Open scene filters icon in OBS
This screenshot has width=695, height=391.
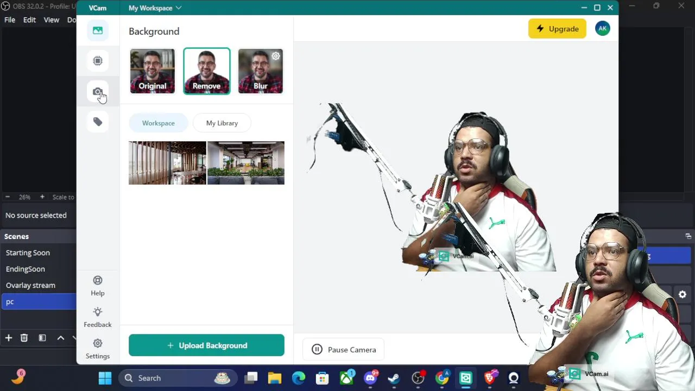[x=42, y=338]
